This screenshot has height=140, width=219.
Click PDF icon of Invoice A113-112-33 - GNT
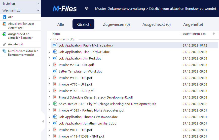point(55,136)
